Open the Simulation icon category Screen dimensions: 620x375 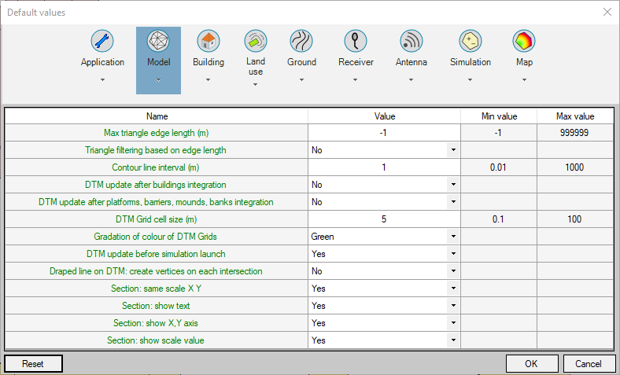[471, 41]
